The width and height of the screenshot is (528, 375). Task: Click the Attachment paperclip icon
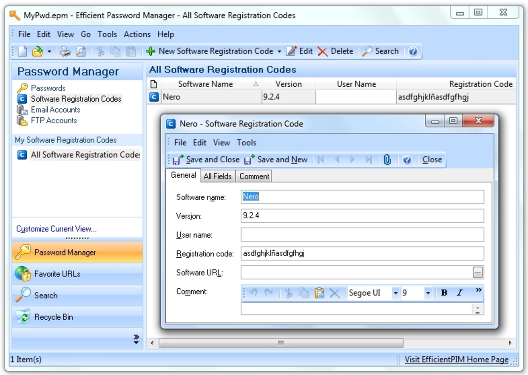387,160
